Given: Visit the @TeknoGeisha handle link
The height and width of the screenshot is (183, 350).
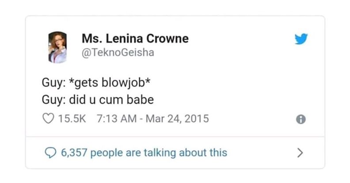Looking at the screenshot, I should tap(118, 53).
